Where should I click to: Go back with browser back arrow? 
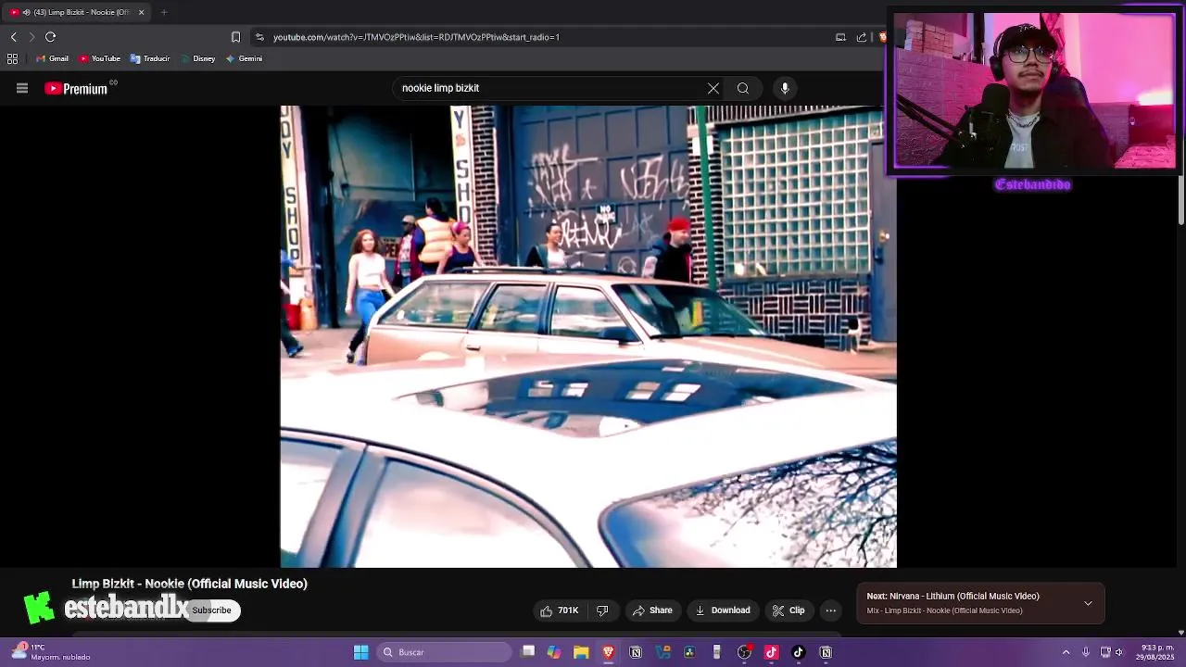coord(13,37)
